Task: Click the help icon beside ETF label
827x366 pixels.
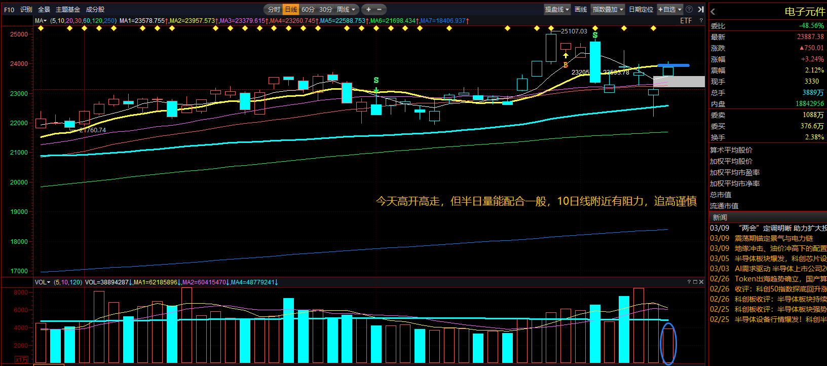Action: (701, 21)
